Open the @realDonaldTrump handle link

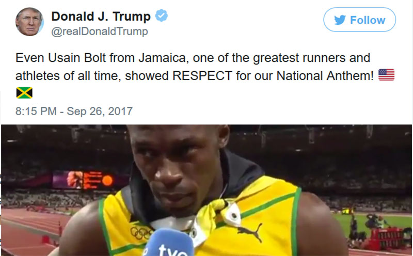click(x=100, y=31)
